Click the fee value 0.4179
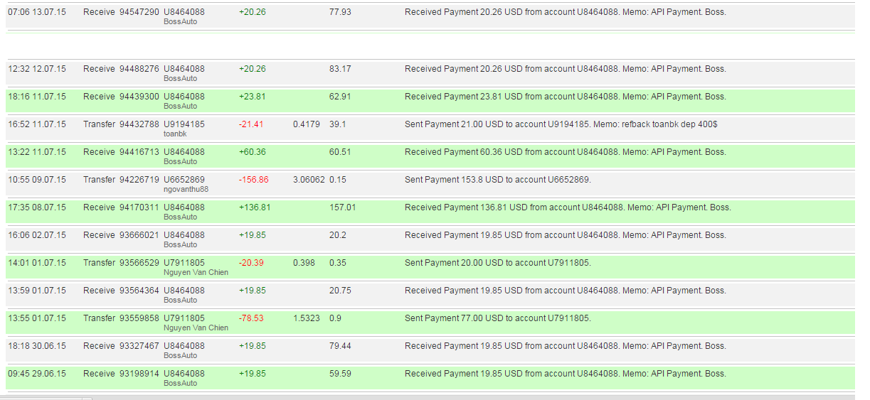Image resolution: width=870 pixels, height=400 pixels. (x=307, y=124)
